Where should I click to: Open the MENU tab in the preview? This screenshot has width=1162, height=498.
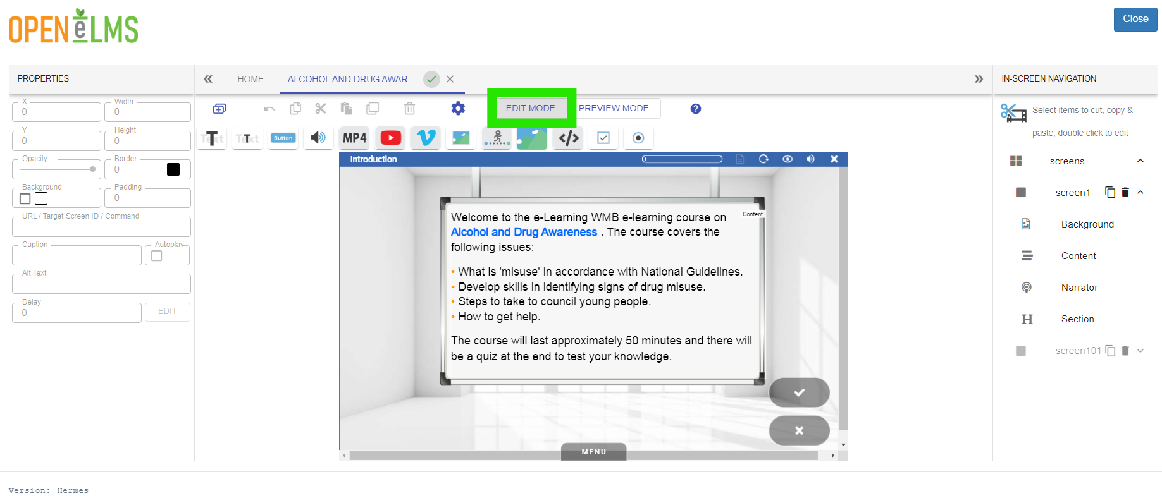pyautogui.click(x=594, y=452)
